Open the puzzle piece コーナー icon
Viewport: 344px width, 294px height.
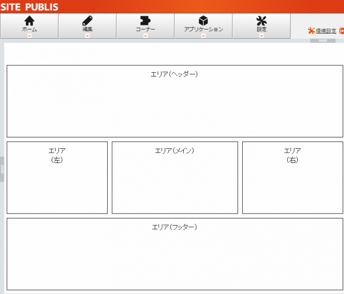tap(145, 21)
